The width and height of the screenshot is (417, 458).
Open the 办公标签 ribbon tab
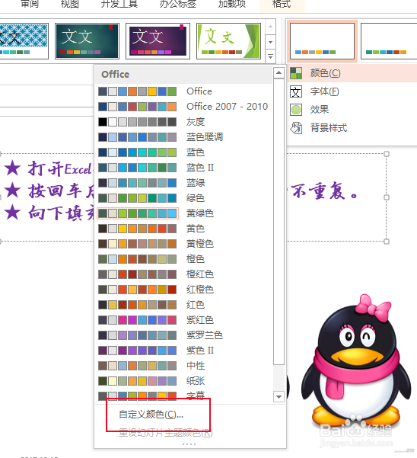click(x=177, y=4)
